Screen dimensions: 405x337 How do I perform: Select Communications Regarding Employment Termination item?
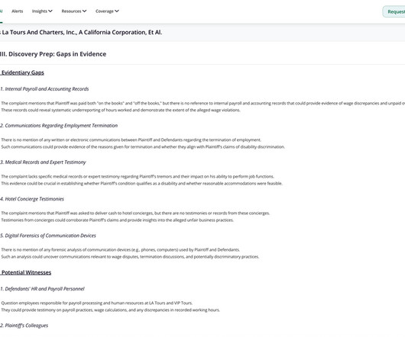click(x=59, y=126)
